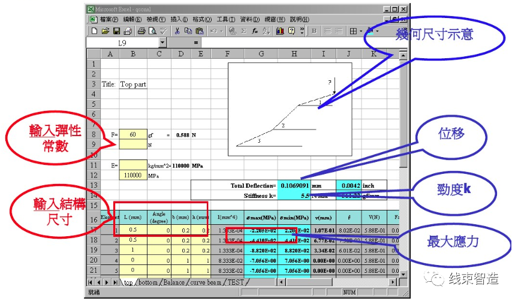Open the 檔案(F) menu
The height and width of the screenshot is (301, 515).
[109, 19]
